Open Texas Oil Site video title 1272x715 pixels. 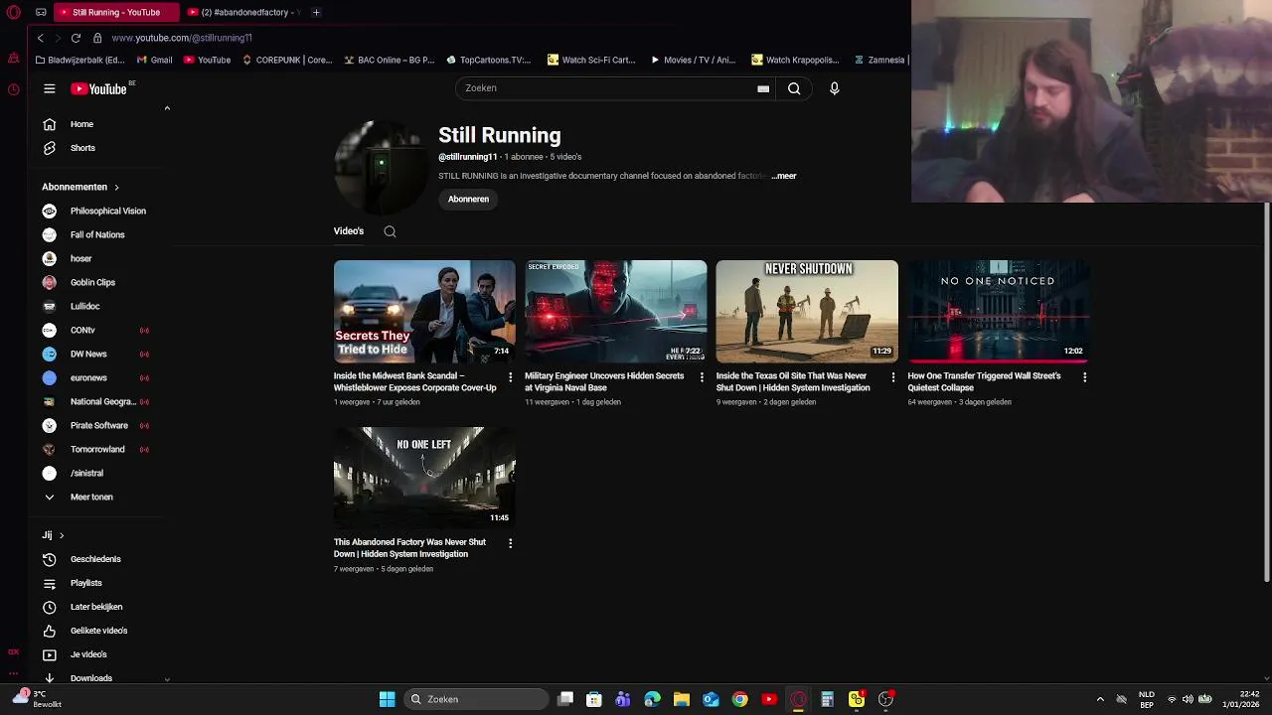click(794, 382)
